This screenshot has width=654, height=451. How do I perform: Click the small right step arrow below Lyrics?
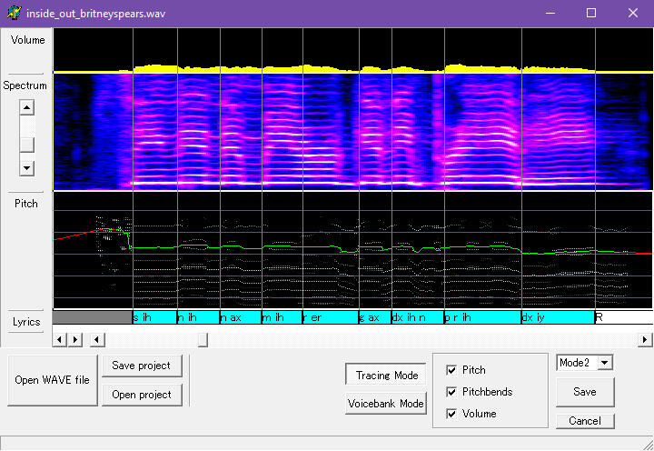[75, 339]
